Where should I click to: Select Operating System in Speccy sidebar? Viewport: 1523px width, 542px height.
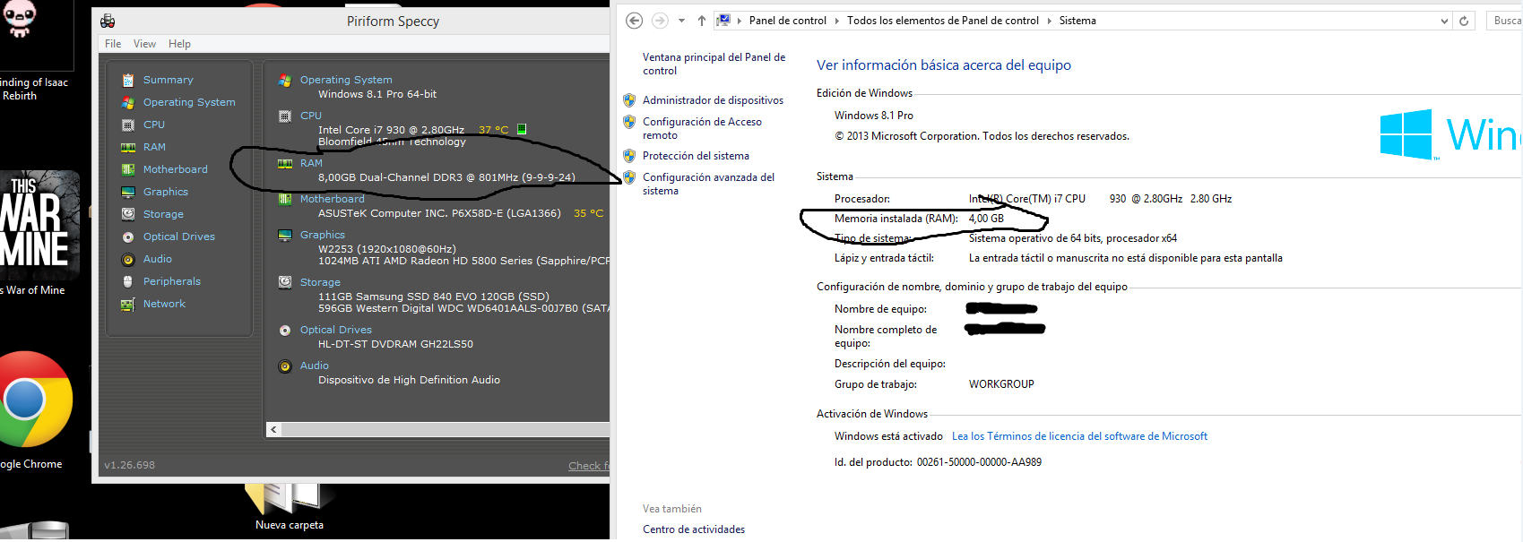(189, 102)
